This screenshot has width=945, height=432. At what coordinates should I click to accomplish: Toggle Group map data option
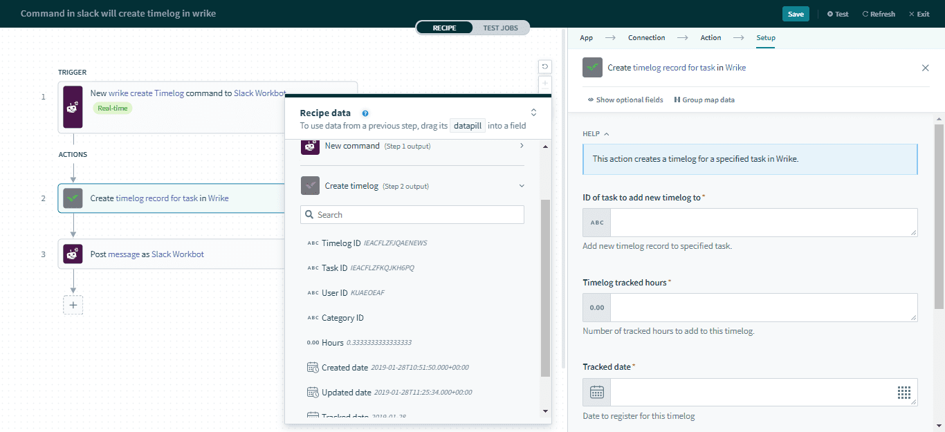pyautogui.click(x=704, y=100)
